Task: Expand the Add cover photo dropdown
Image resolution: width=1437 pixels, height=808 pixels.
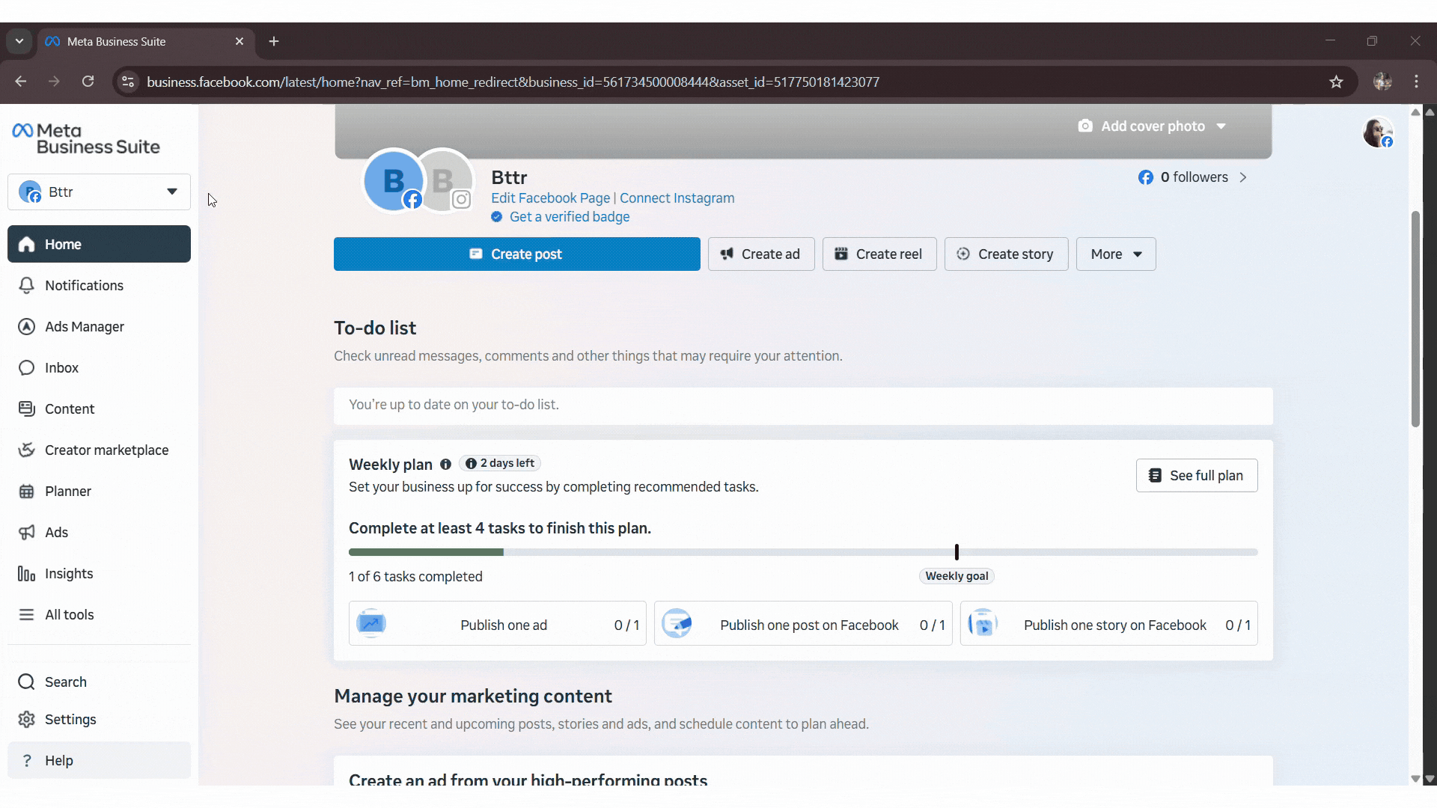Action: tap(1221, 126)
